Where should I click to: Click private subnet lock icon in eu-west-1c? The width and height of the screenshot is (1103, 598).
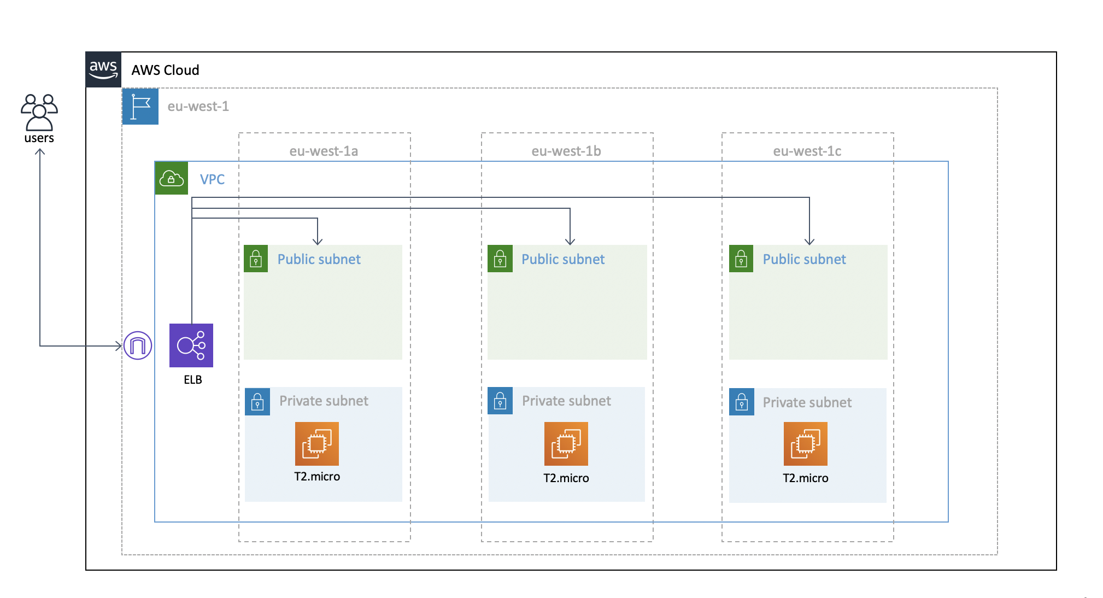click(x=742, y=402)
